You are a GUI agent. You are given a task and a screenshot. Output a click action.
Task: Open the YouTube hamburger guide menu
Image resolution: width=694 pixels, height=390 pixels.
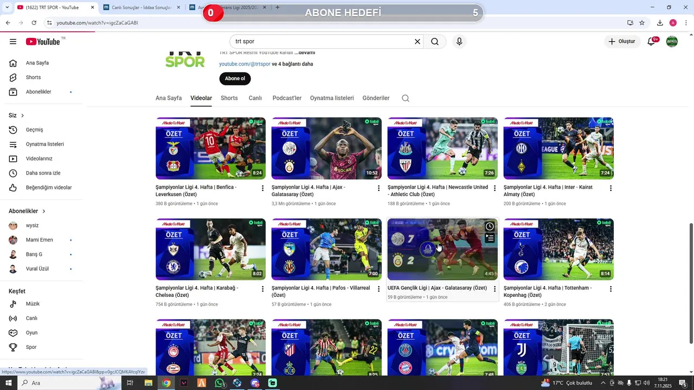click(x=13, y=42)
